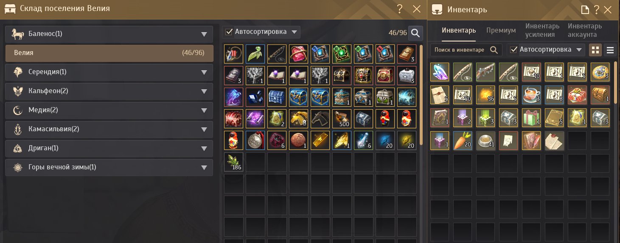Toggle warehouse Автосортировка checkbox
The image size is (620, 243).
(x=229, y=32)
